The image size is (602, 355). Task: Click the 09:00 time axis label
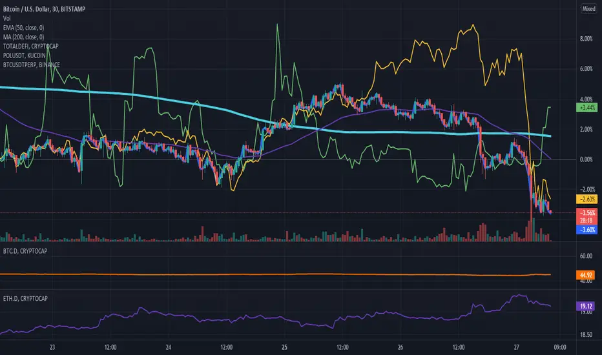pos(560,347)
